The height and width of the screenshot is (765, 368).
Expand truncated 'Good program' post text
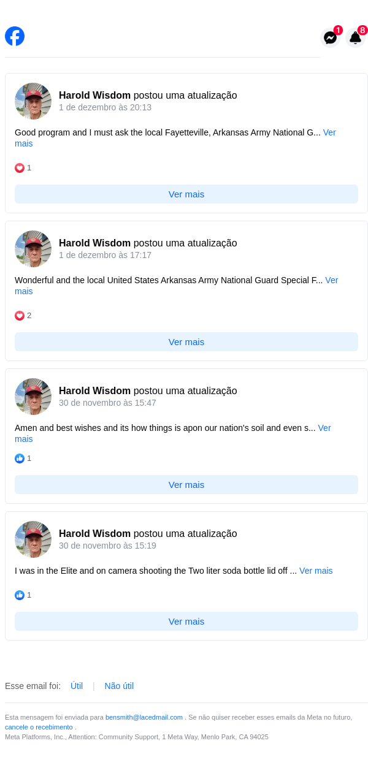(329, 132)
